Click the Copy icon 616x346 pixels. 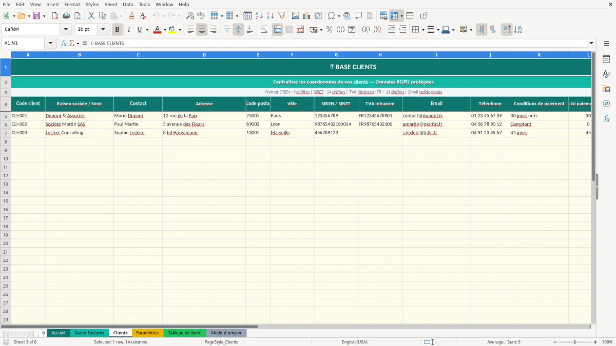(103, 16)
